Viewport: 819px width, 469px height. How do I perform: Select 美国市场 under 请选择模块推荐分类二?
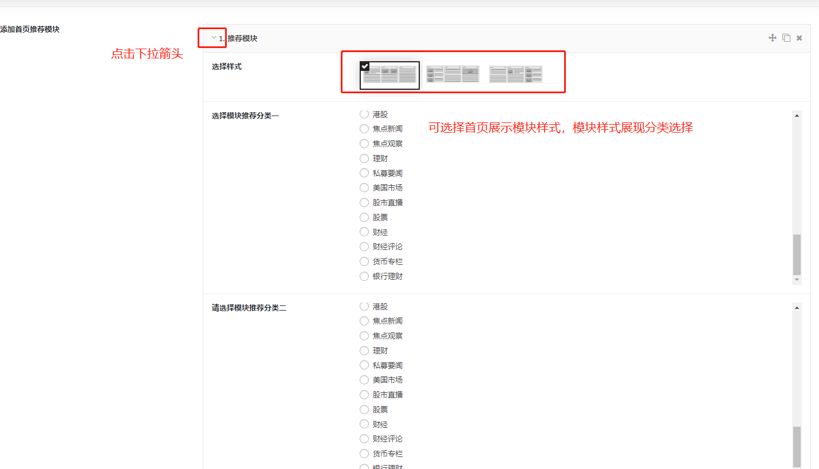364,380
